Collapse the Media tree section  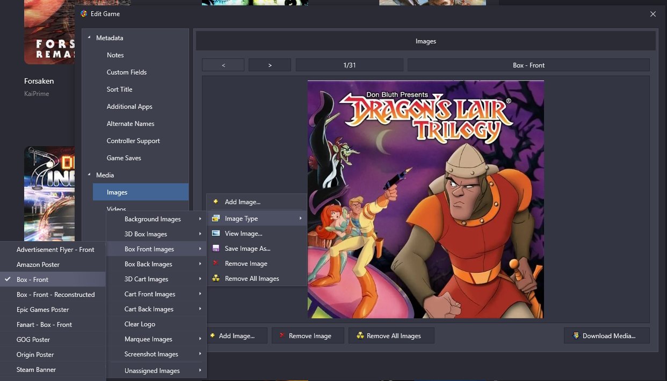(89, 175)
